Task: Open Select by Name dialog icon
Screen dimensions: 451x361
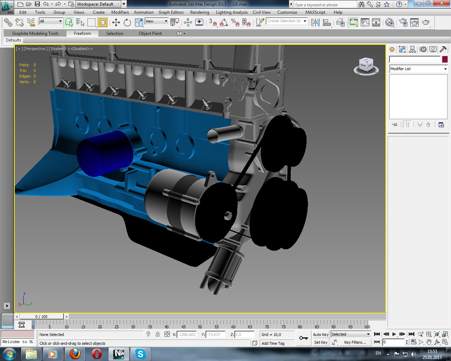Action: [x=80, y=23]
